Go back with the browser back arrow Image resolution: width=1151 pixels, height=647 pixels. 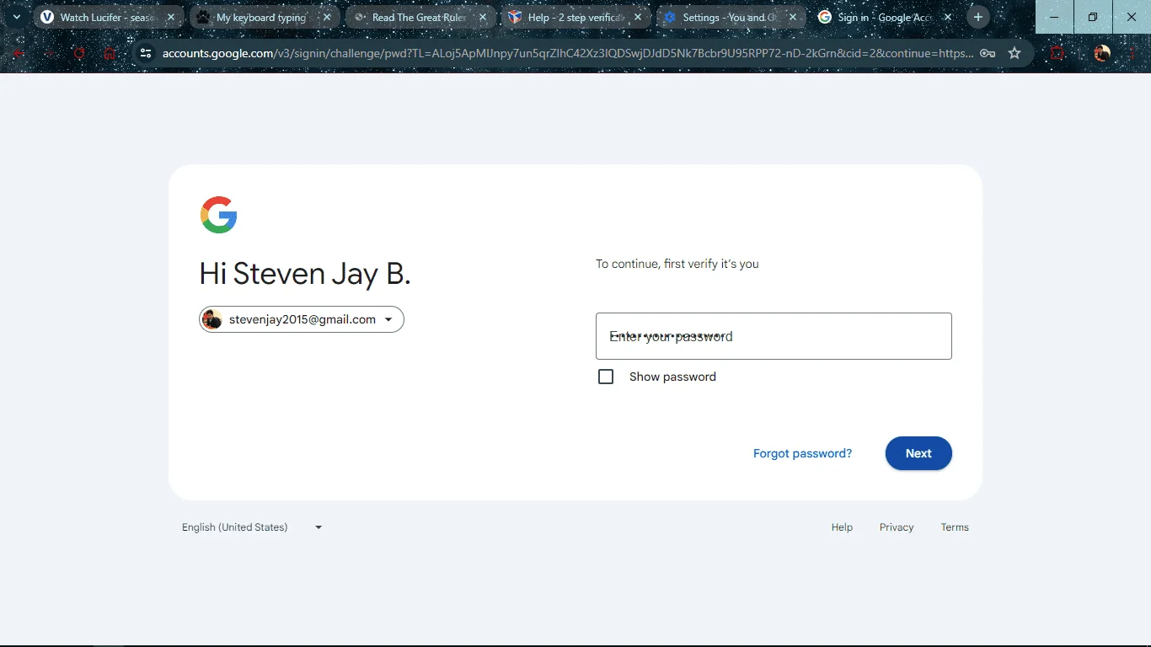click(x=19, y=53)
